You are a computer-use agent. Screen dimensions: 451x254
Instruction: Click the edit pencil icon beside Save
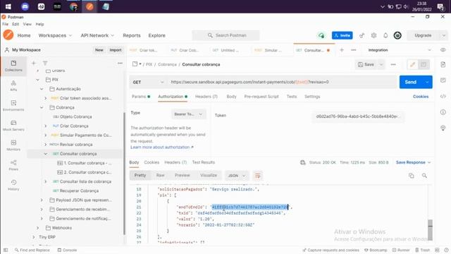point(412,64)
